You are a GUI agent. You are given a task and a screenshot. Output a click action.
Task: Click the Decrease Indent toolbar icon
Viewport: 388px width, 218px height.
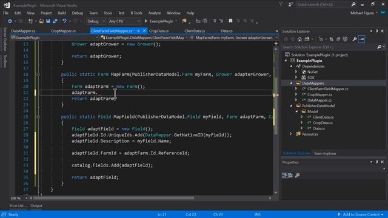coord(214,21)
